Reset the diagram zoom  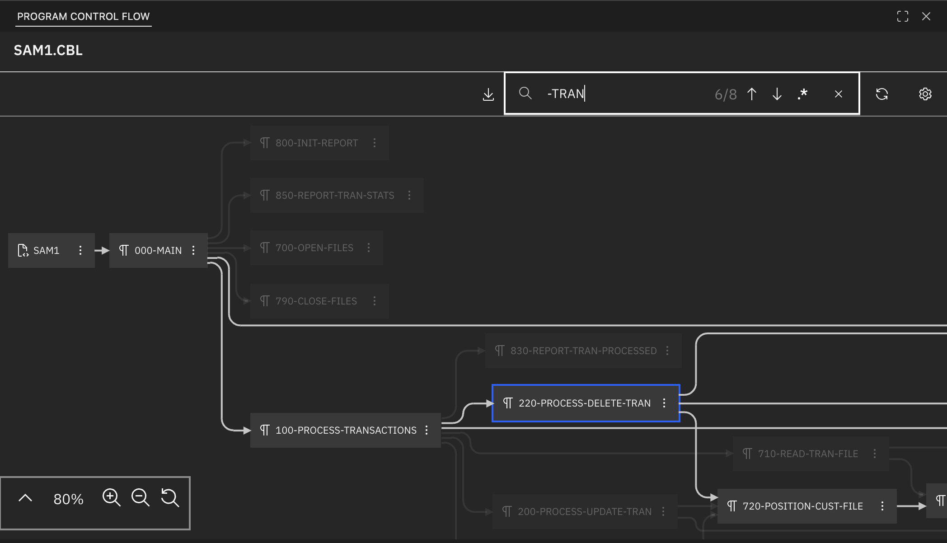170,497
